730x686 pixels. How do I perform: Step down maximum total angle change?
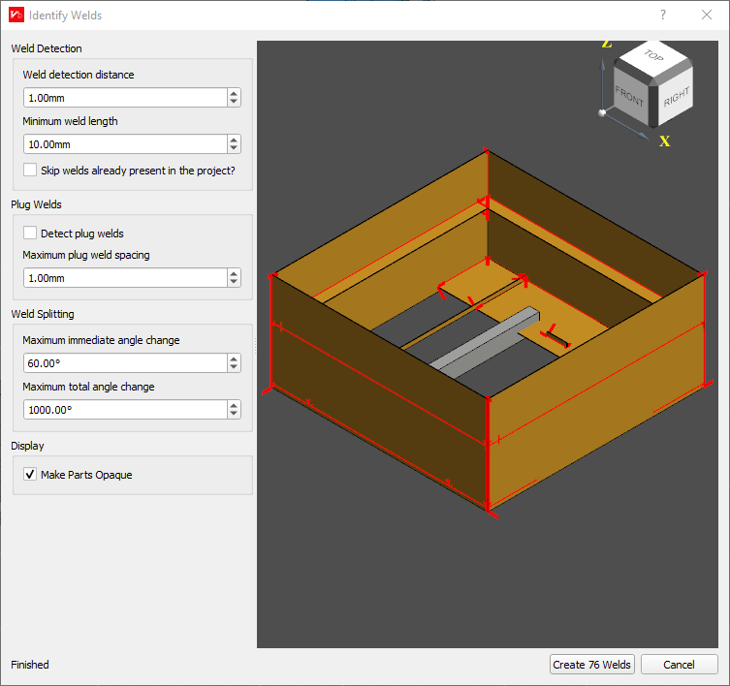click(x=234, y=414)
